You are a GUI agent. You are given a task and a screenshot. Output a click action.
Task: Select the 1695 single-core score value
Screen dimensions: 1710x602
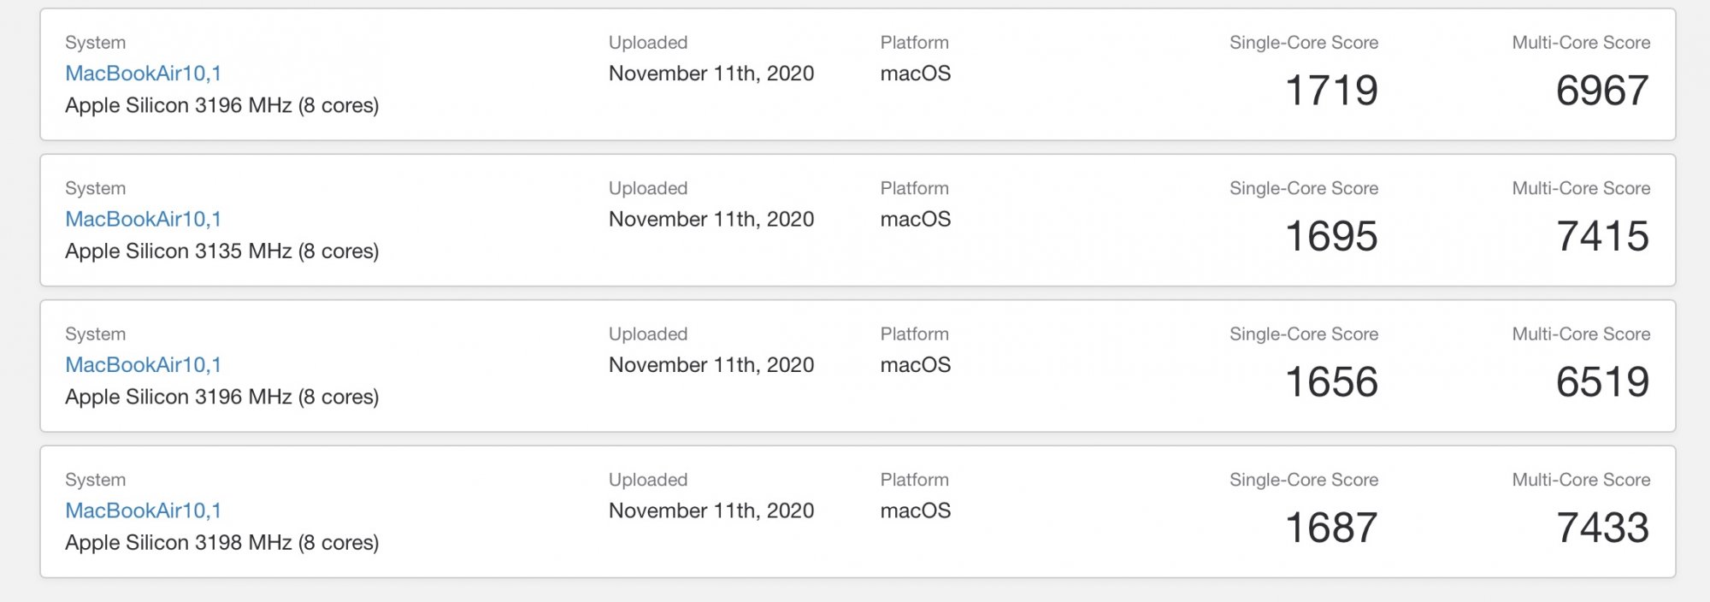point(1331,236)
